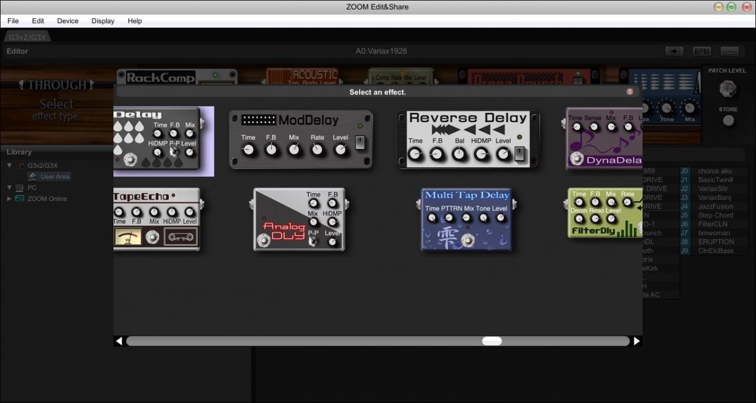Close the Select an effect dialog
This screenshot has width=756, height=403.
630,92
